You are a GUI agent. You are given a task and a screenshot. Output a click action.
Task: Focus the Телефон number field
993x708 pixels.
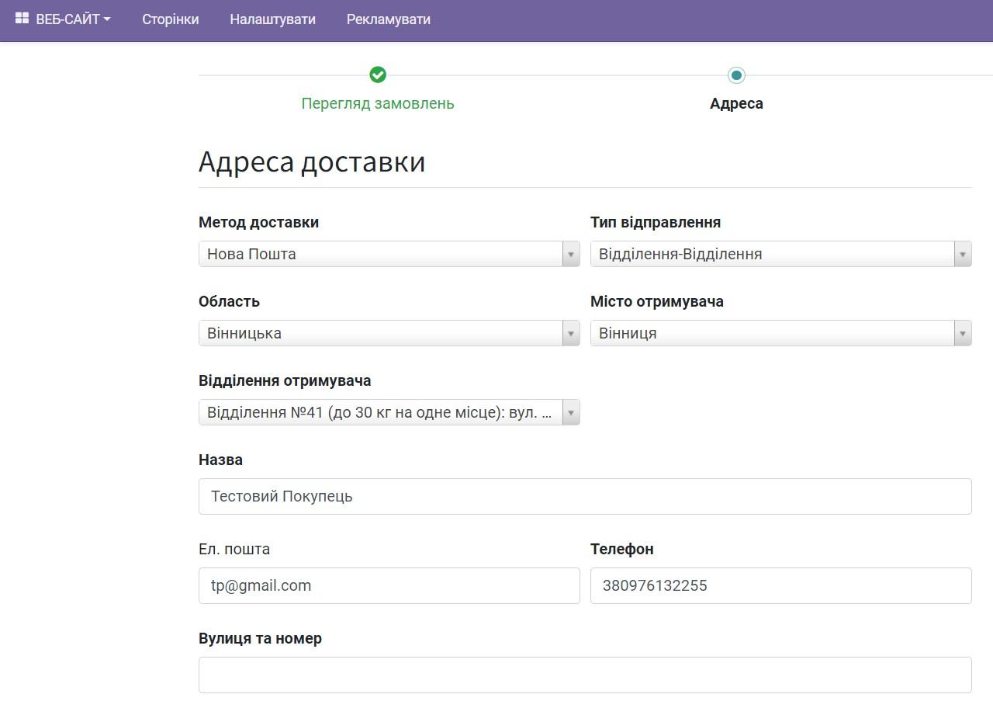(x=780, y=585)
